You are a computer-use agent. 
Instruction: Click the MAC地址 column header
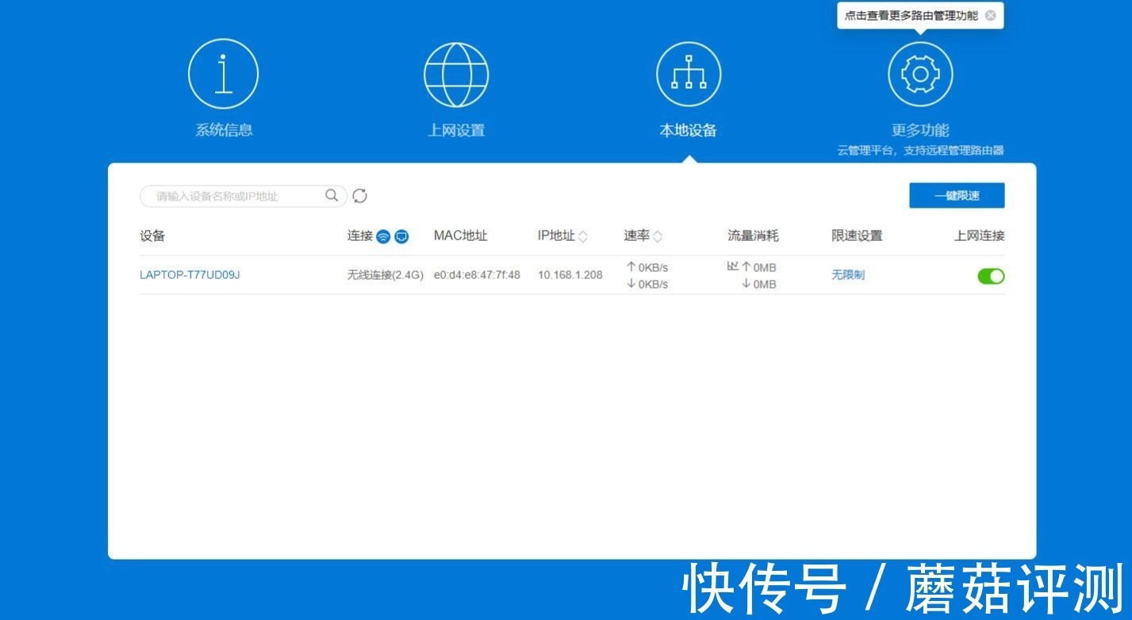[460, 236]
